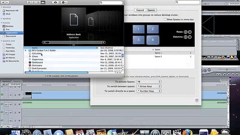Switch Finder to Cover Flow view
The width and height of the screenshot is (240, 135).
[43, 3]
